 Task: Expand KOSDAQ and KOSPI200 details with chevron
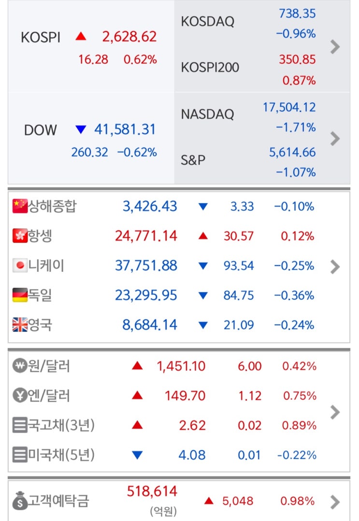pos(335,47)
